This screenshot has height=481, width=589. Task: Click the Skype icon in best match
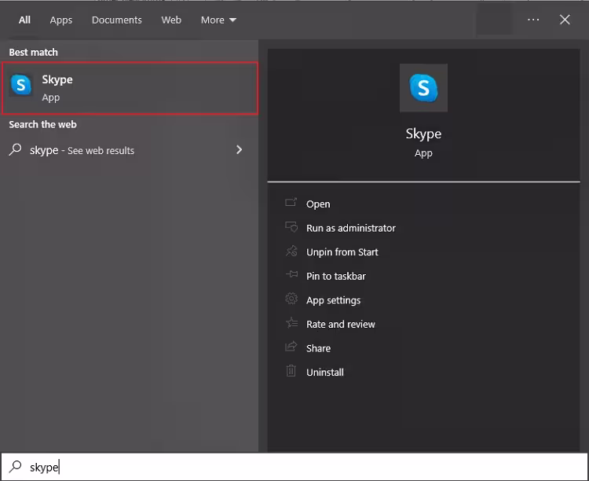[x=21, y=85]
